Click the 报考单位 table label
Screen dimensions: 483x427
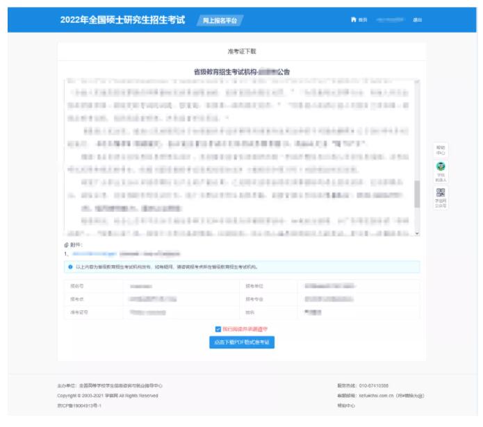(x=254, y=286)
